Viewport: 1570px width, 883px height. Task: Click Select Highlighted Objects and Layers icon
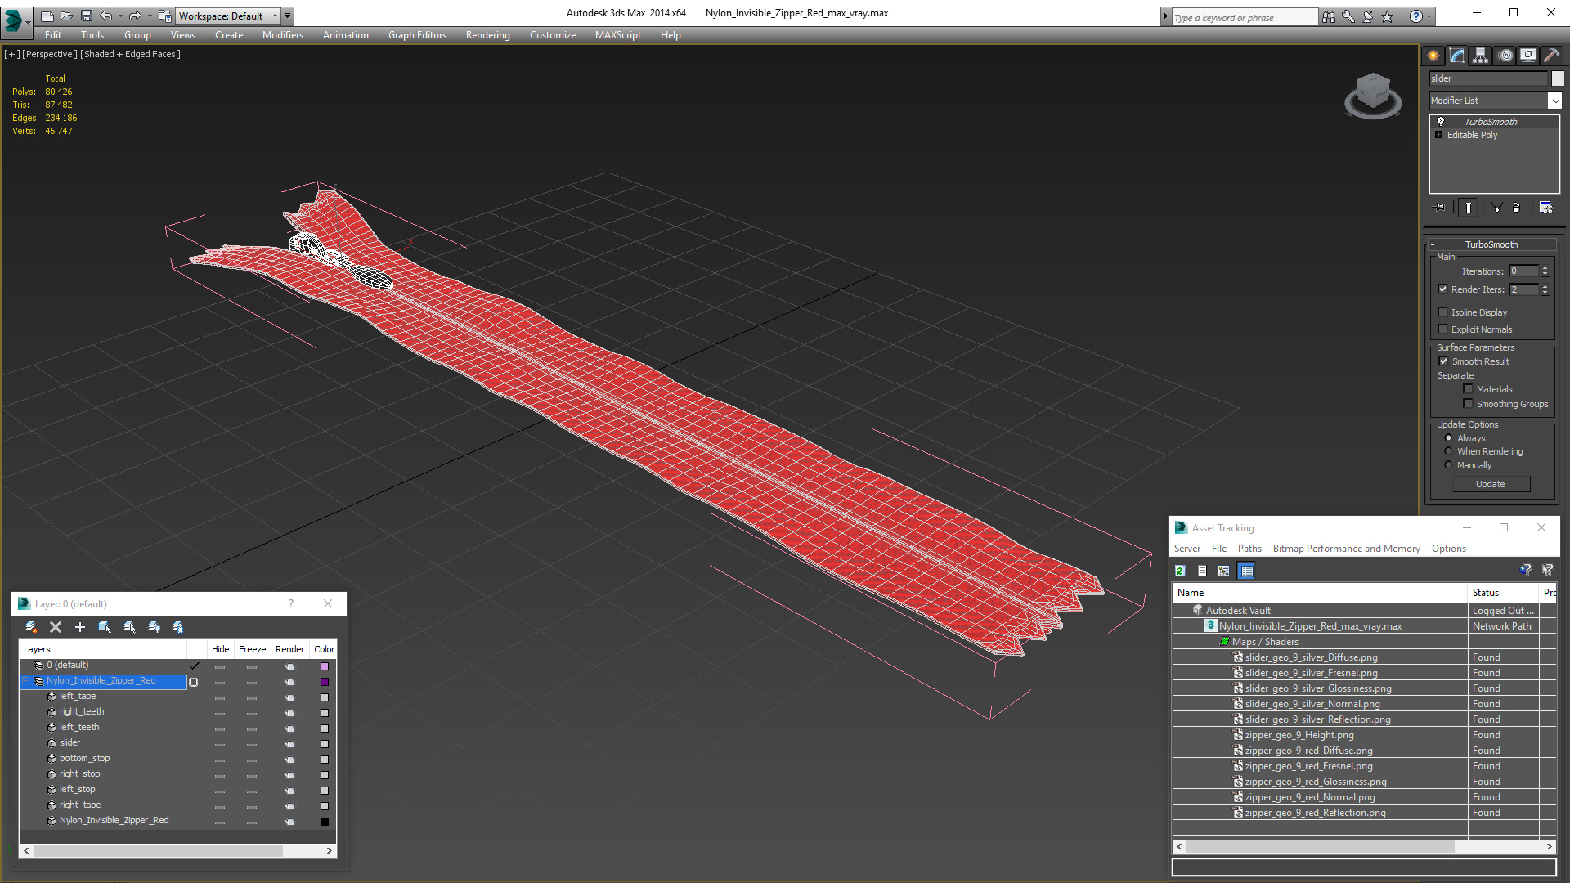coord(105,627)
